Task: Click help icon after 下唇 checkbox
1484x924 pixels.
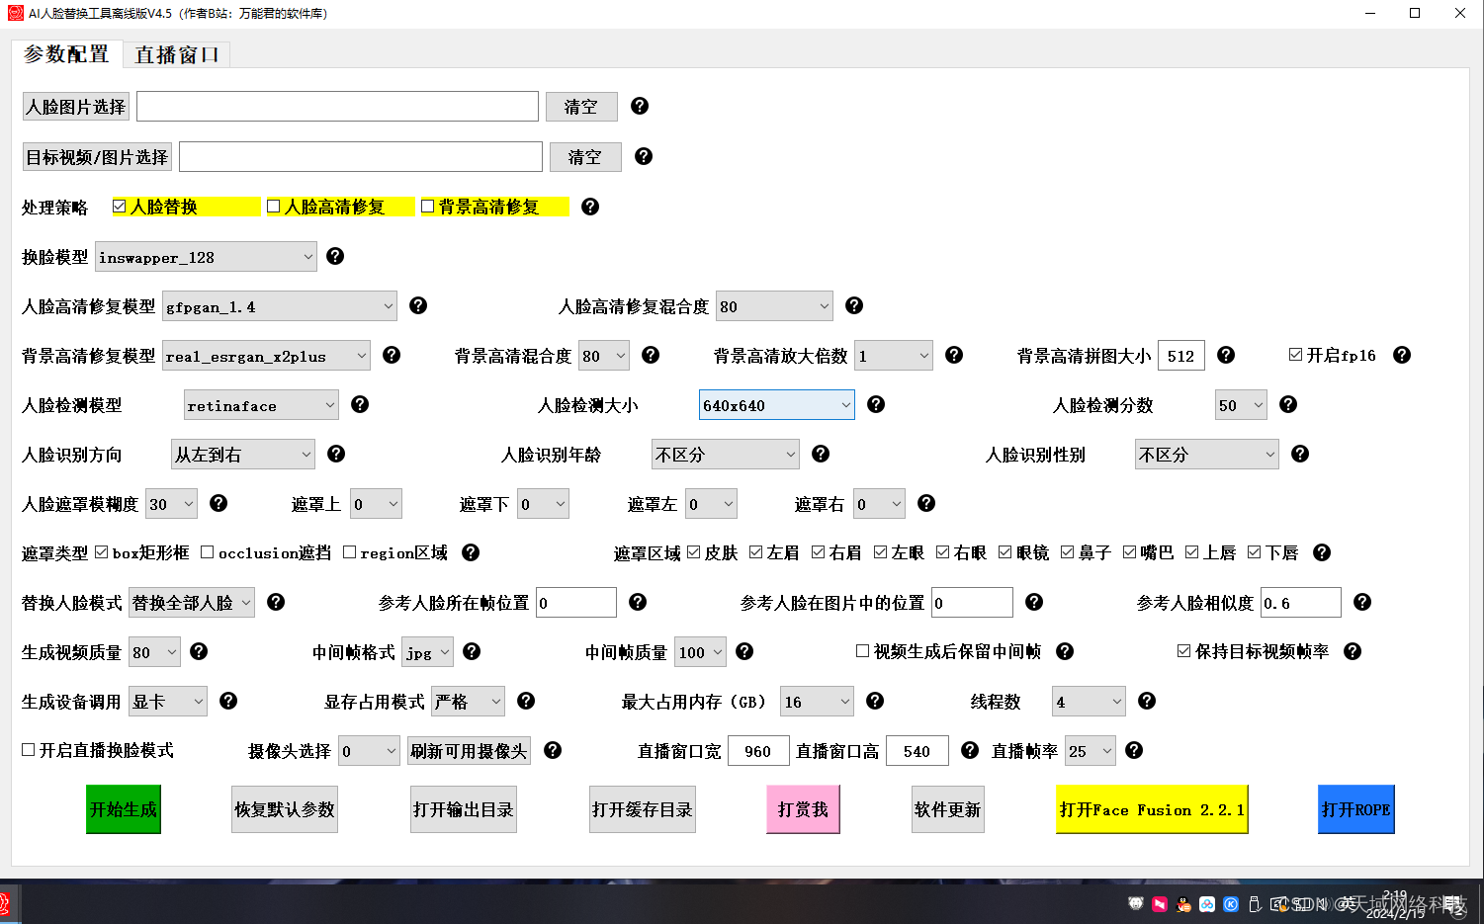Action: coord(1322,552)
